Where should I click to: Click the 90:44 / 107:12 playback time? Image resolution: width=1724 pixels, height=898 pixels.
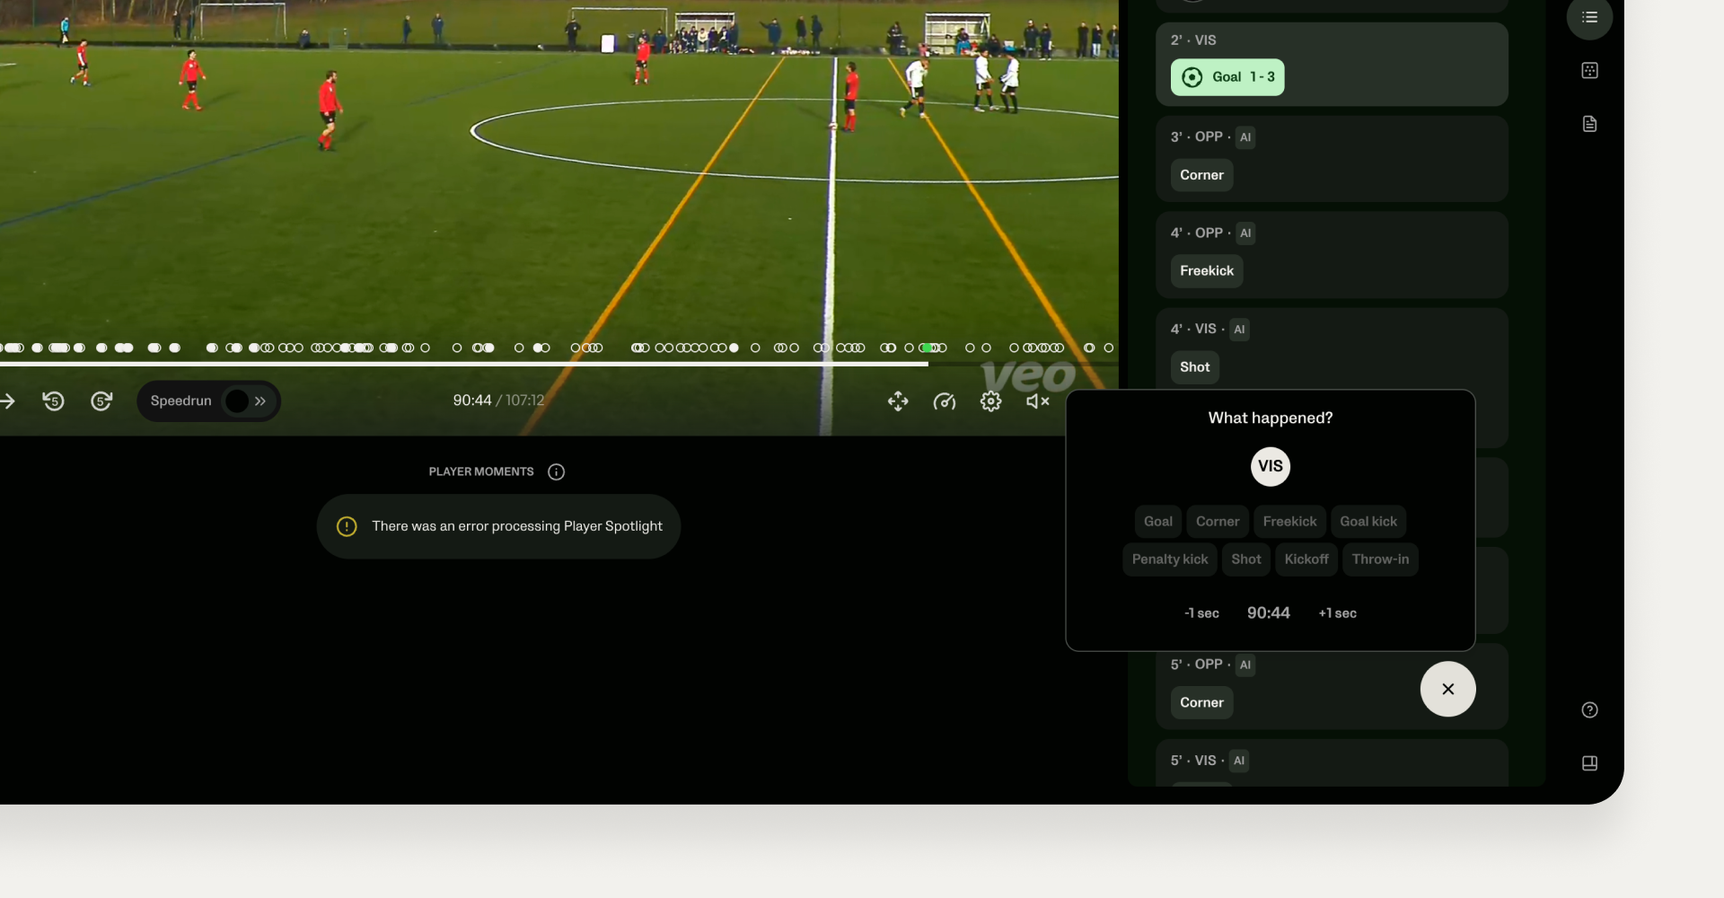pos(498,401)
